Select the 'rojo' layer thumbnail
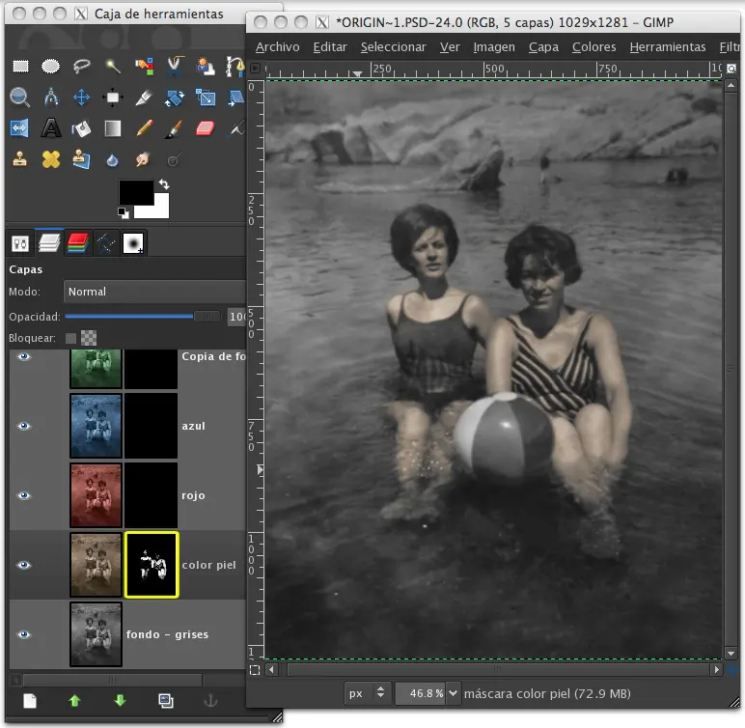 click(x=96, y=495)
